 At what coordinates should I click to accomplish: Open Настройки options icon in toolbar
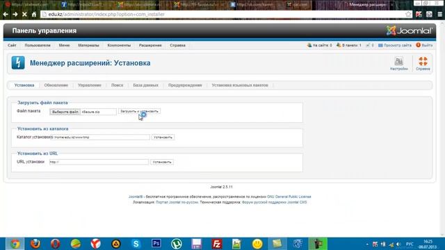pos(398,63)
